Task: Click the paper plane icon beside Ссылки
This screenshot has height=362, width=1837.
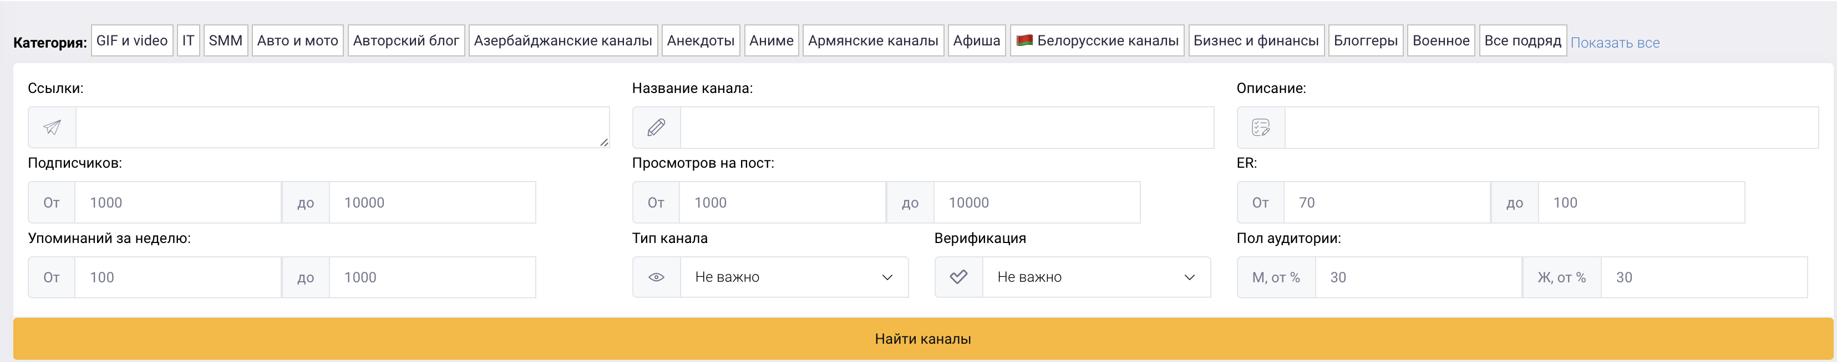Action: coord(52,127)
